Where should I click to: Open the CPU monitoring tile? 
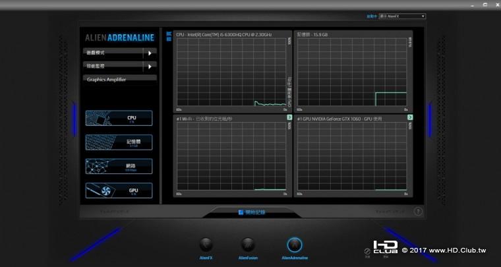pyautogui.click(x=119, y=118)
